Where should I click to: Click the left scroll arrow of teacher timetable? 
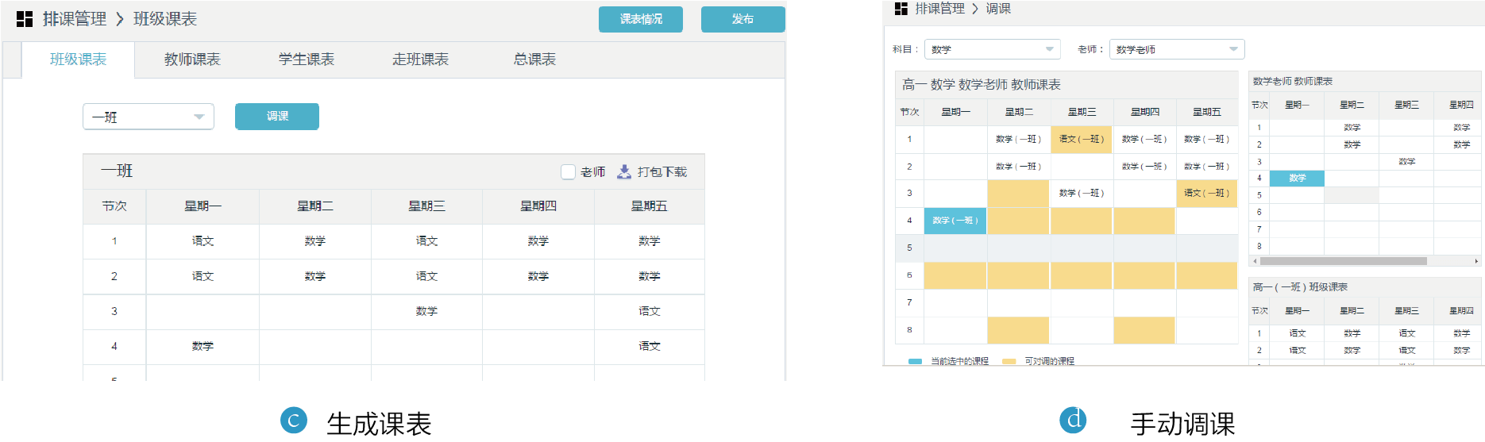[x=1255, y=261]
